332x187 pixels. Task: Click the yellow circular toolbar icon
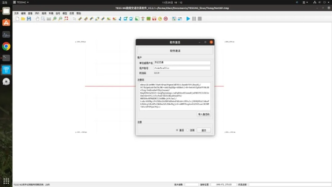[x=160, y=19]
